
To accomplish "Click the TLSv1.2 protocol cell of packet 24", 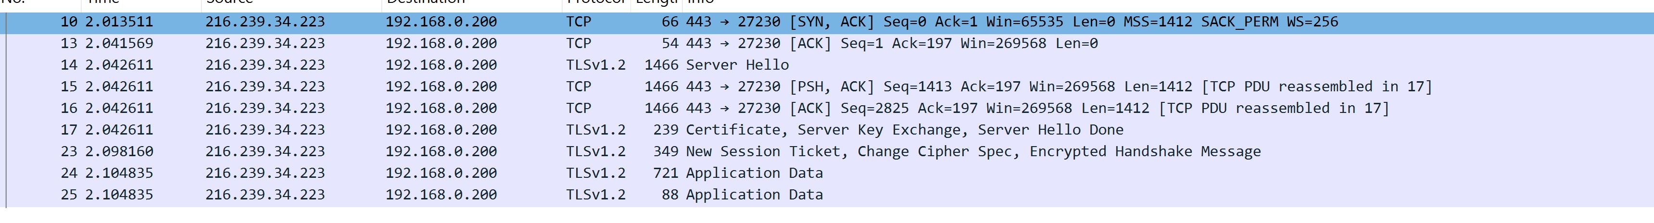I will coord(595,173).
